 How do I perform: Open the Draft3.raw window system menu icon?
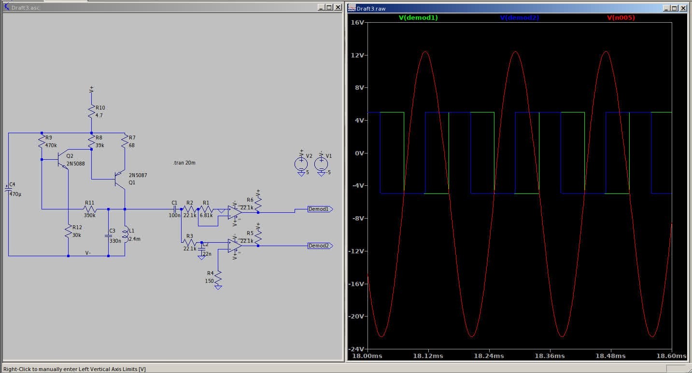pyautogui.click(x=352, y=8)
